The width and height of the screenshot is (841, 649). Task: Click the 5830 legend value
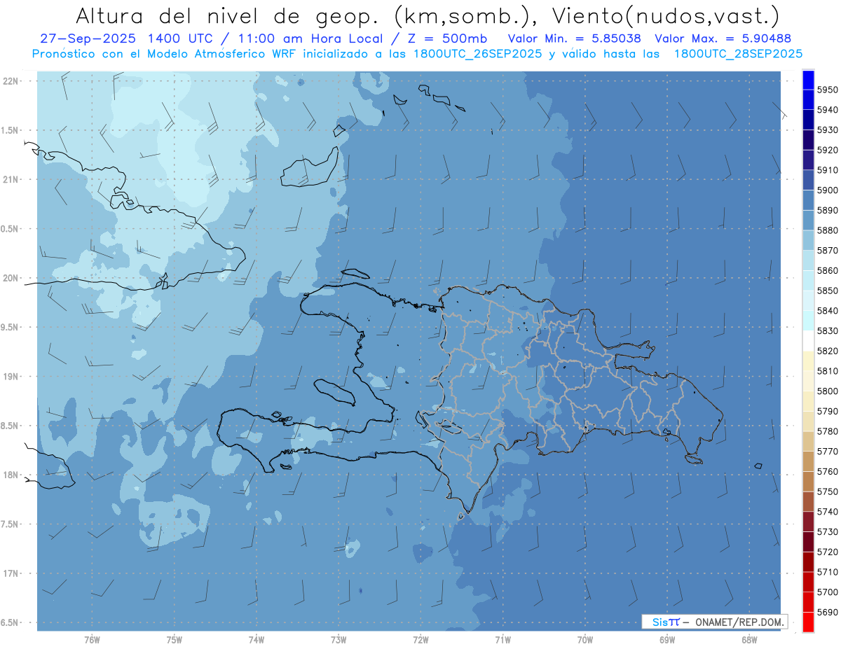pos(827,331)
